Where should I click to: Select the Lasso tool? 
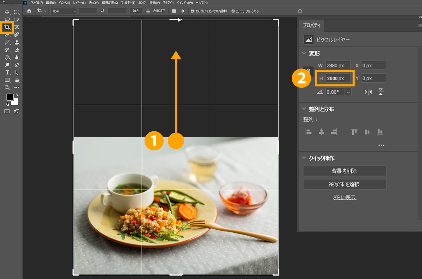click(x=7, y=19)
